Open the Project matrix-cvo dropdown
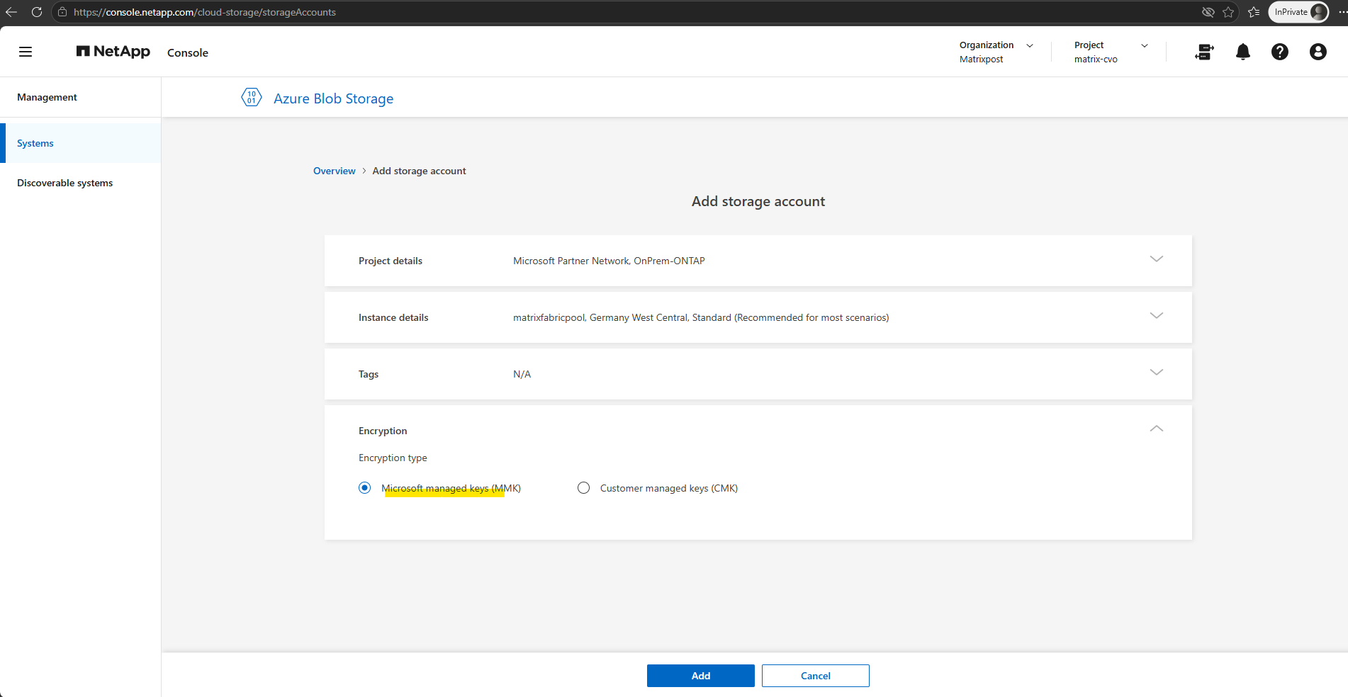The image size is (1348, 697). click(1111, 52)
